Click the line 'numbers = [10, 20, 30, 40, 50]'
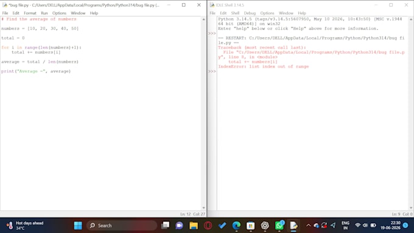414x233 pixels. (x=40, y=29)
